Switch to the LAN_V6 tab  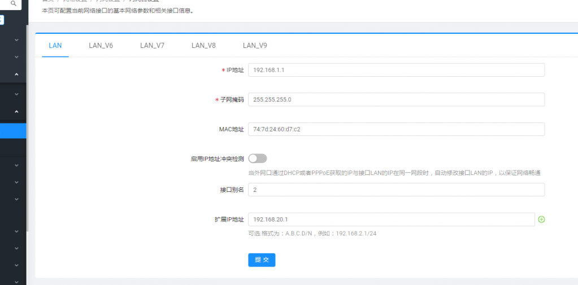coord(101,46)
